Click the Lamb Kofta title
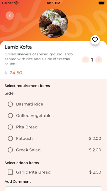The height and width of the screenshot is (191, 107). pyautogui.click(x=18, y=47)
